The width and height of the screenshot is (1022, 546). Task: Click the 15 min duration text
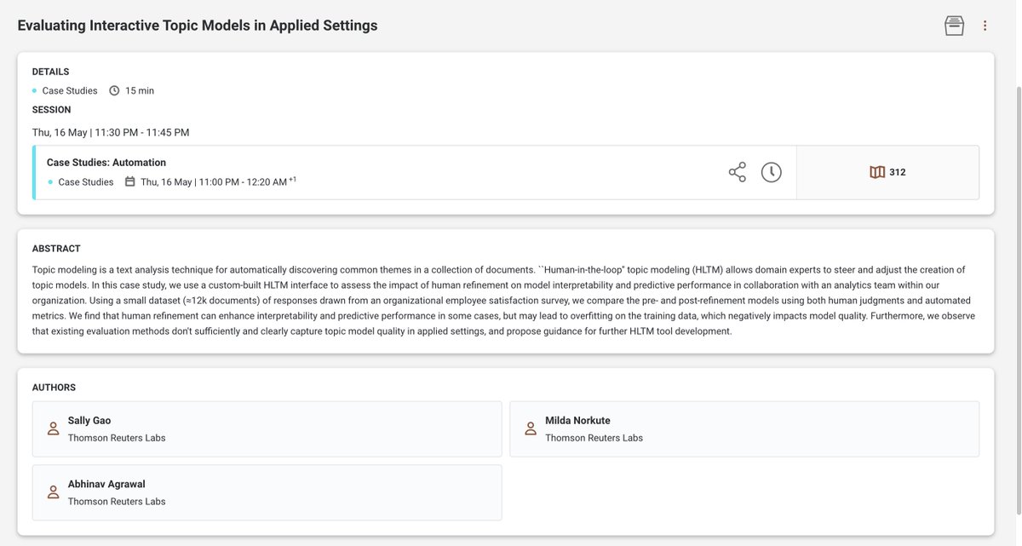tap(140, 90)
